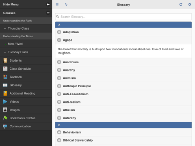Click the A section header bar
This screenshot has width=195, height=146.
(x=123, y=25)
